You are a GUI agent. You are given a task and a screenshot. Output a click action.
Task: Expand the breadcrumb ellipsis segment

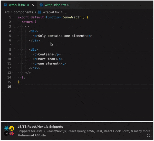[x=65, y=13]
